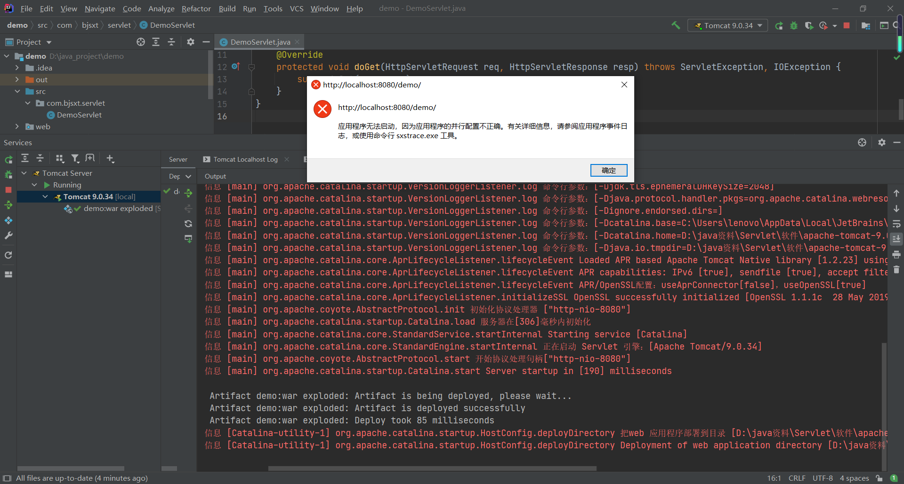Open Project Structure from the top toolbar
Viewport: 904px width, 484px height.
pyautogui.click(x=865, y=25)
